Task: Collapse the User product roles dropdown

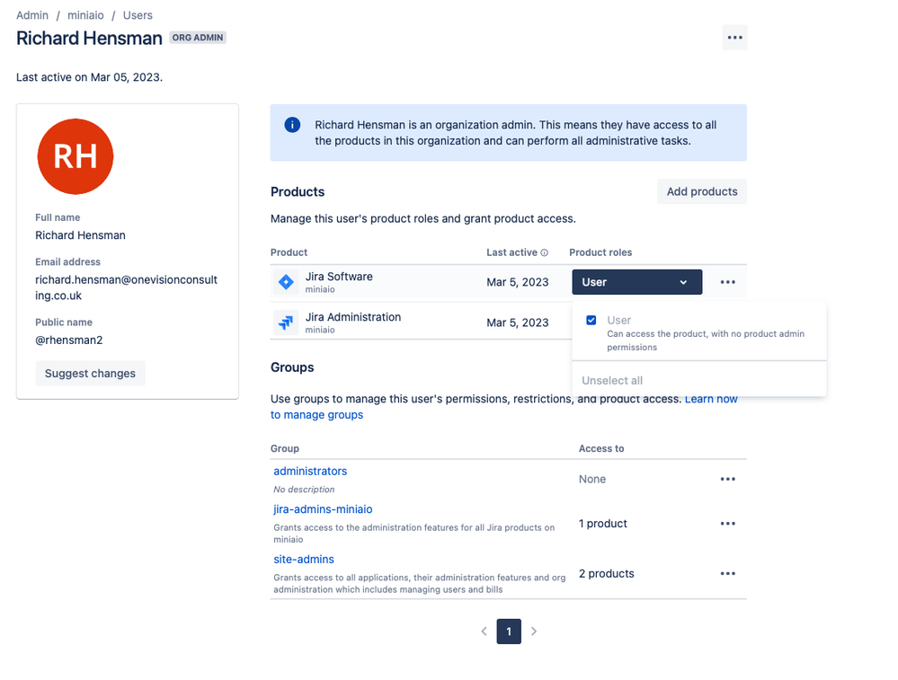Action: tap(636, 282)
